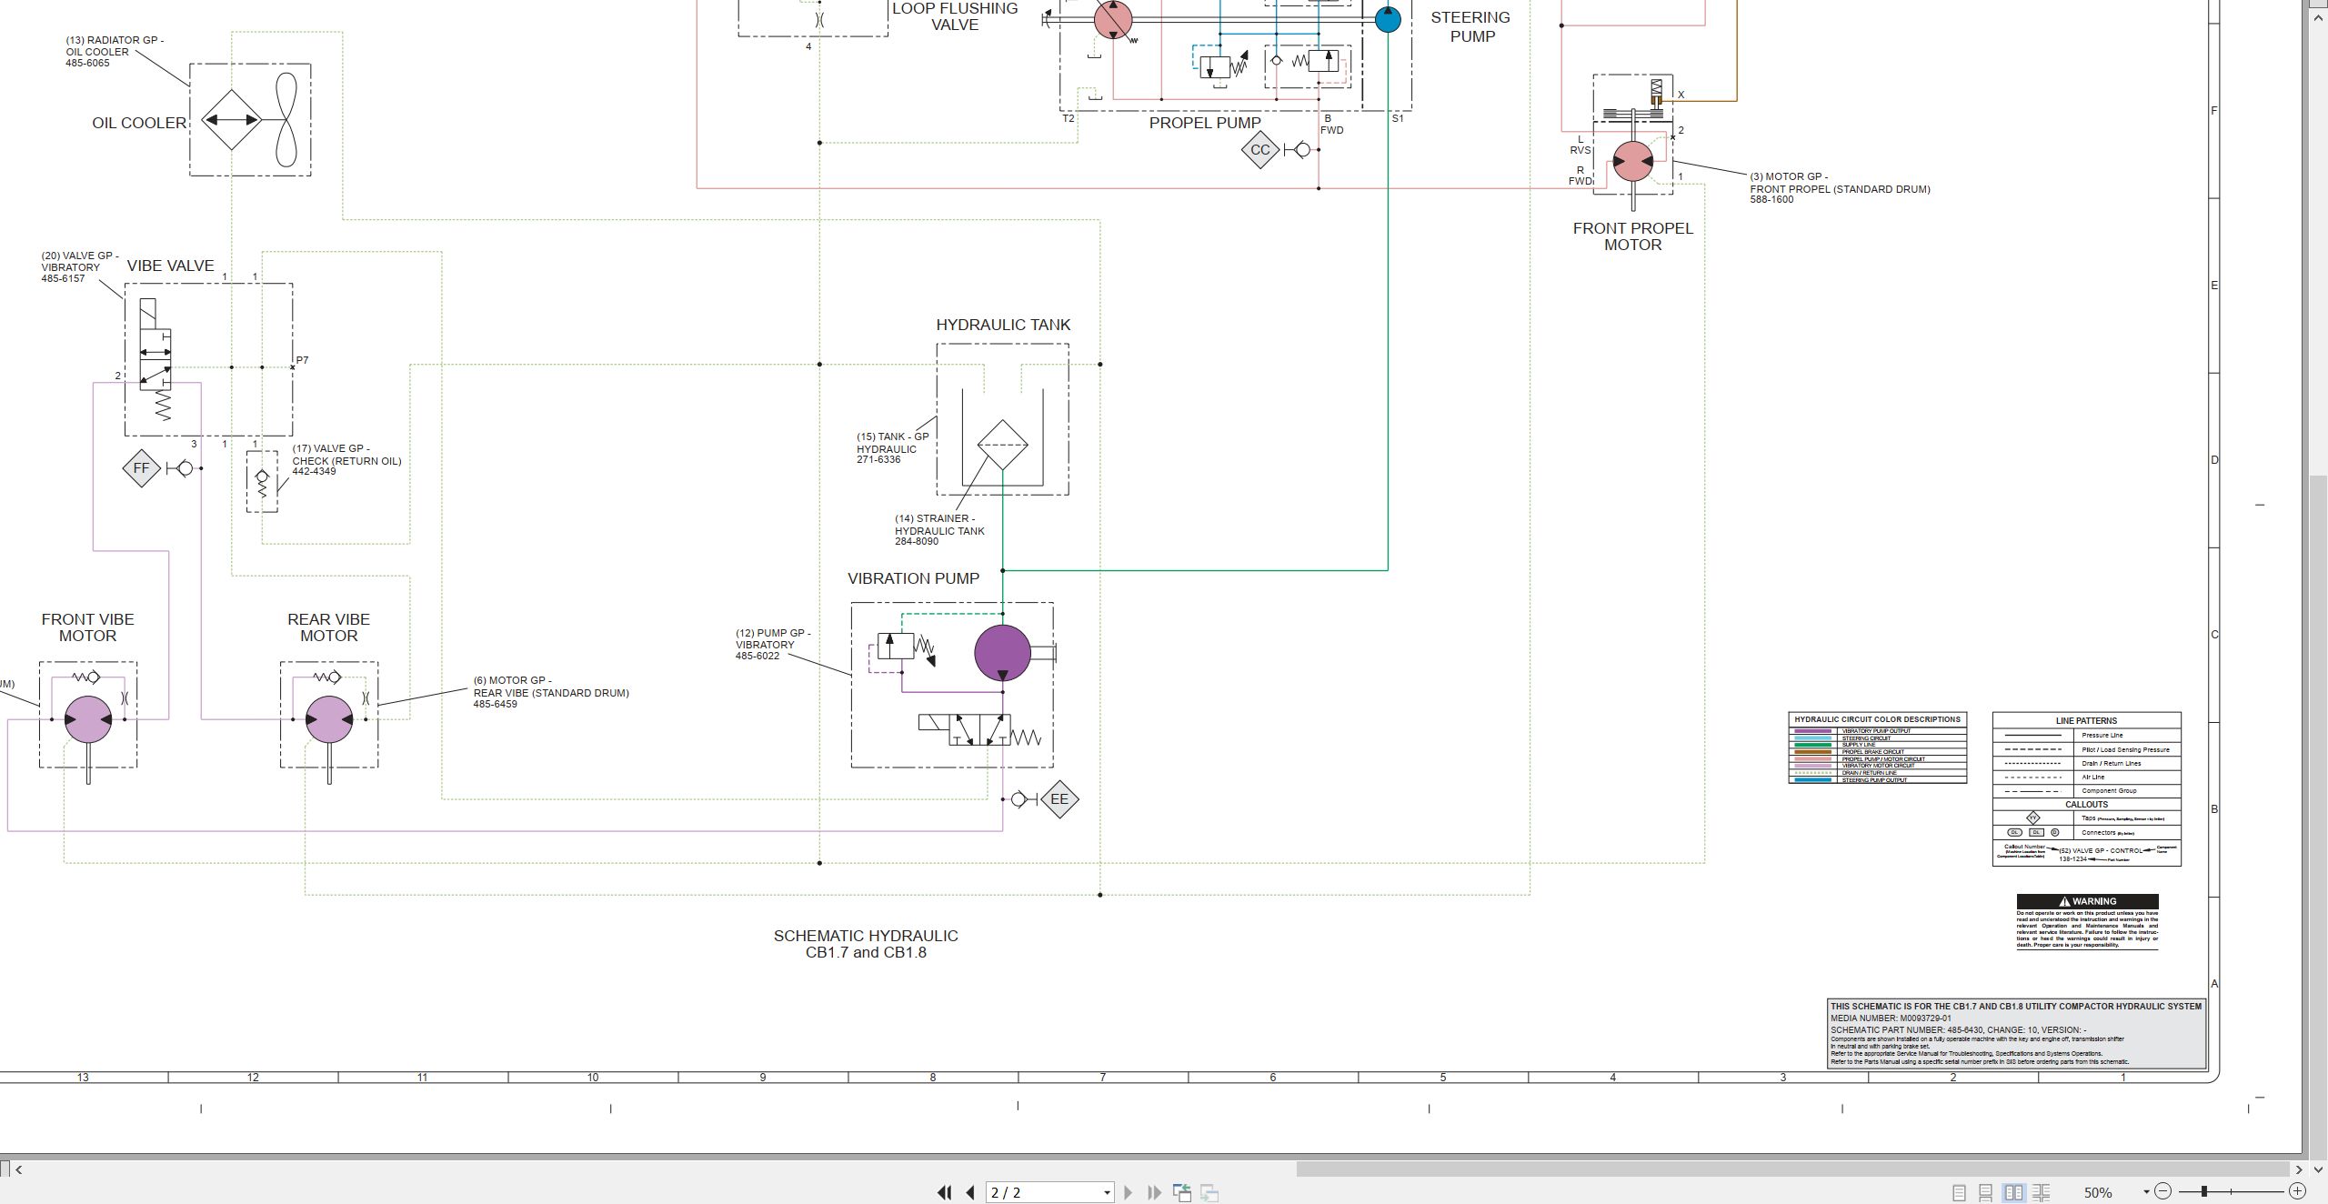The height and width of the screenshot is (1204, 2328).
Task: Click the STEERING PUMP label
Action: click(x=1470, y=27)
